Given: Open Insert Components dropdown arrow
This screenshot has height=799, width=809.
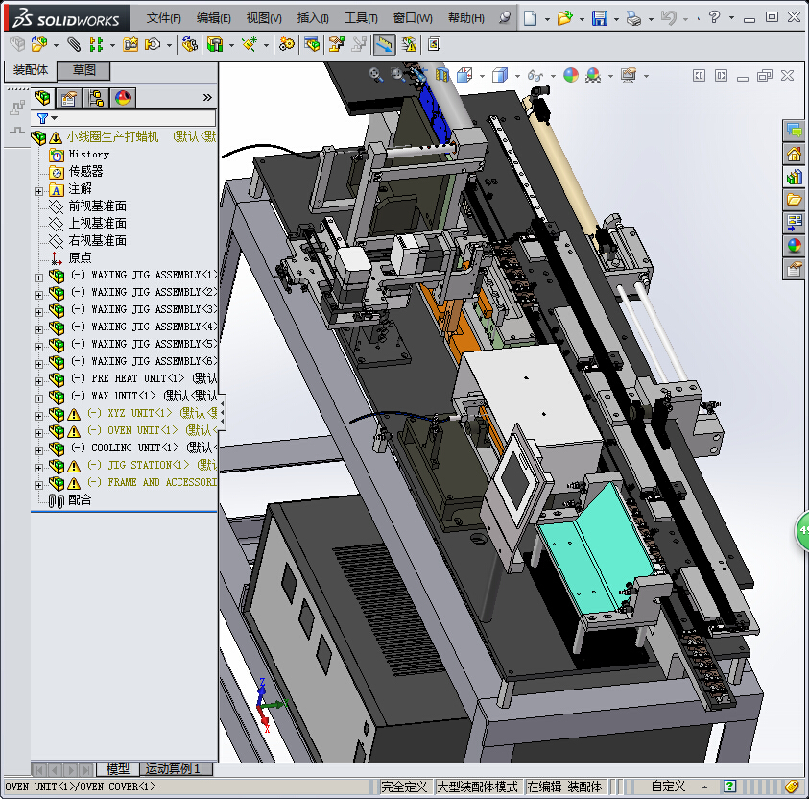Looking at the screenshot, I should 56,45.
